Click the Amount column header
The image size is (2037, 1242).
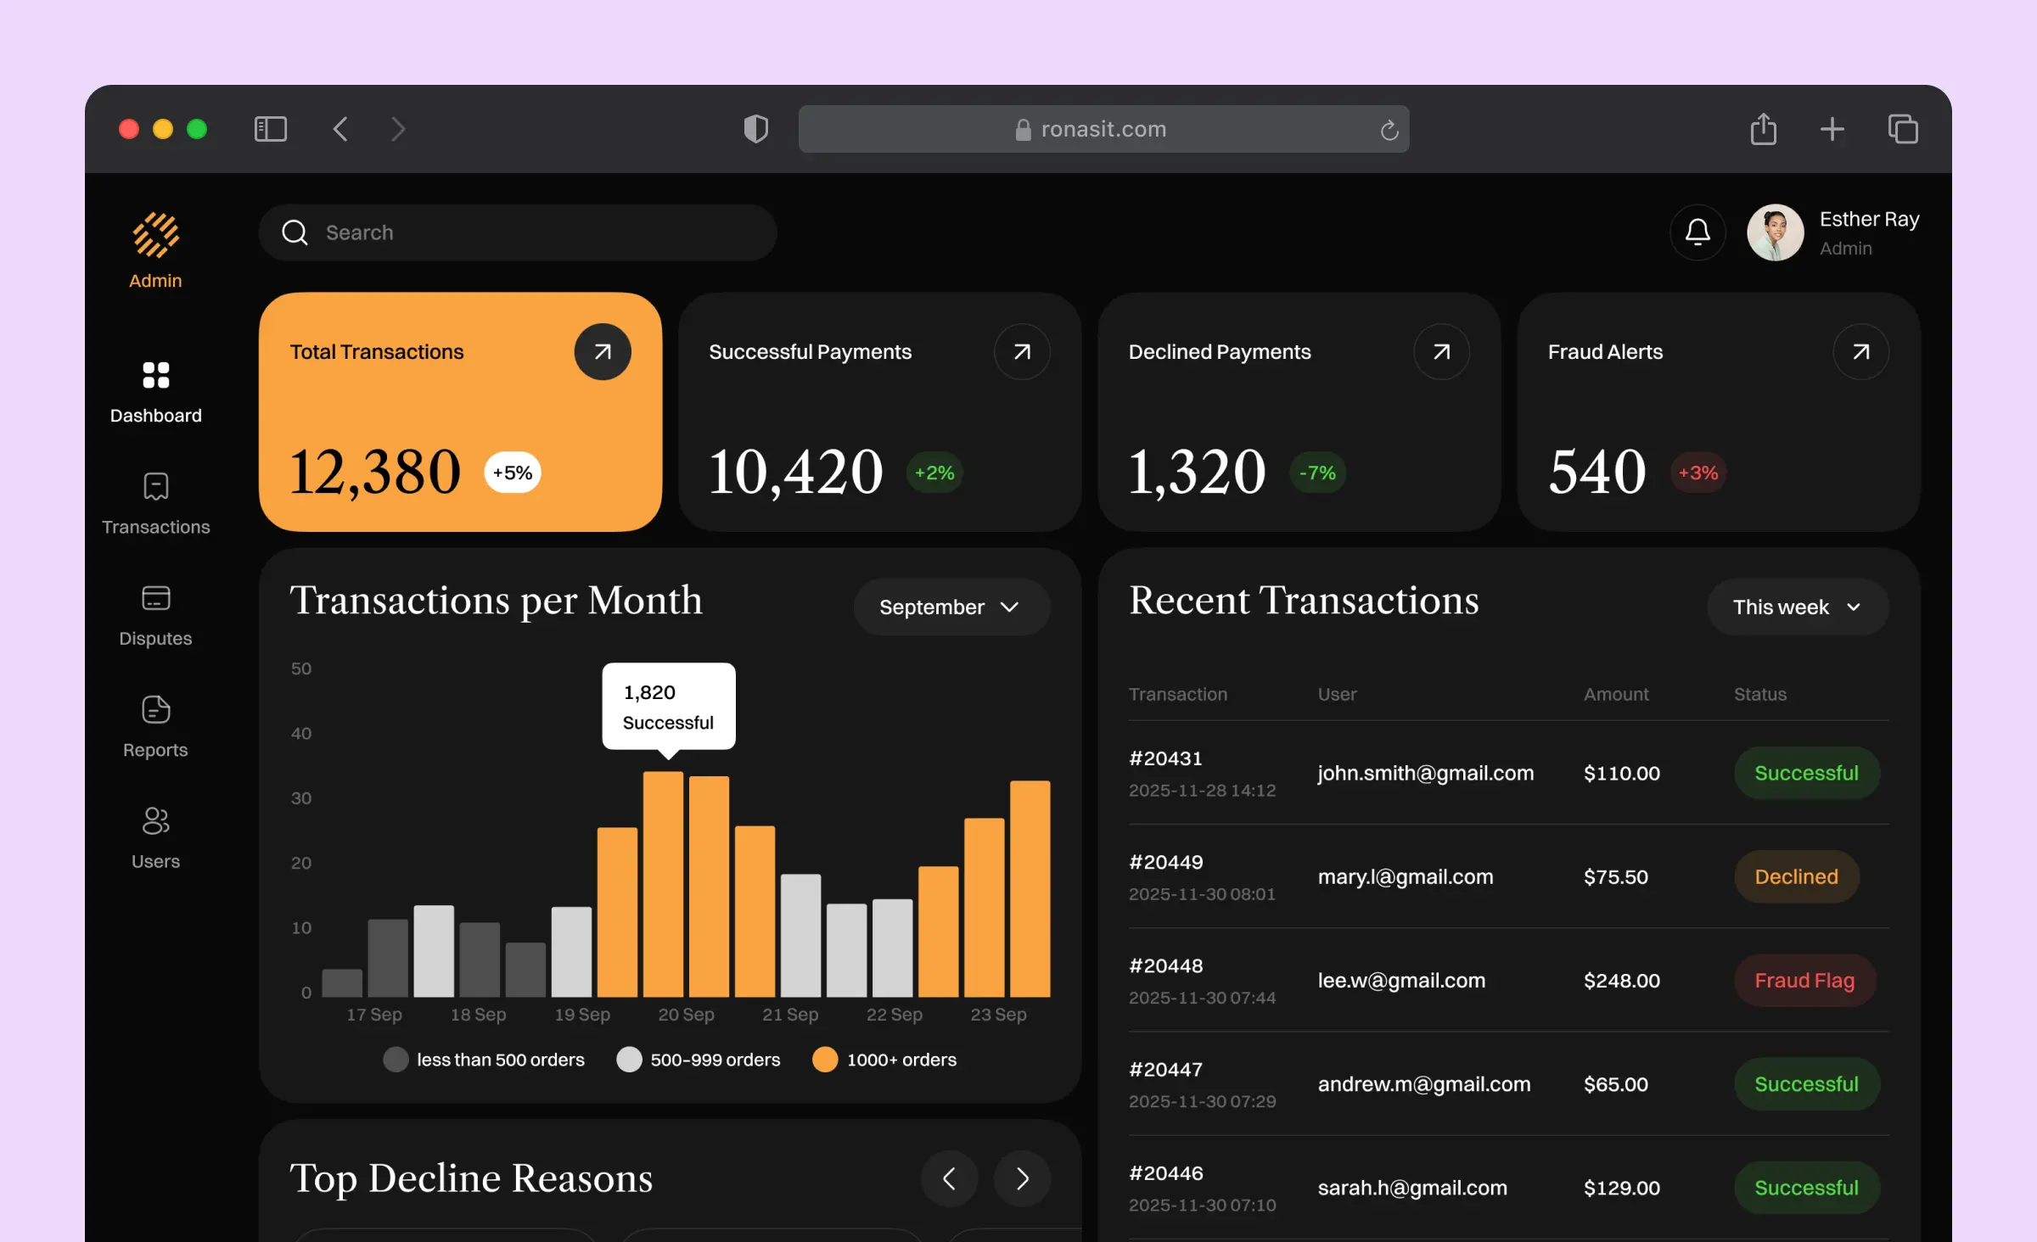click(x=1616, y=694)
